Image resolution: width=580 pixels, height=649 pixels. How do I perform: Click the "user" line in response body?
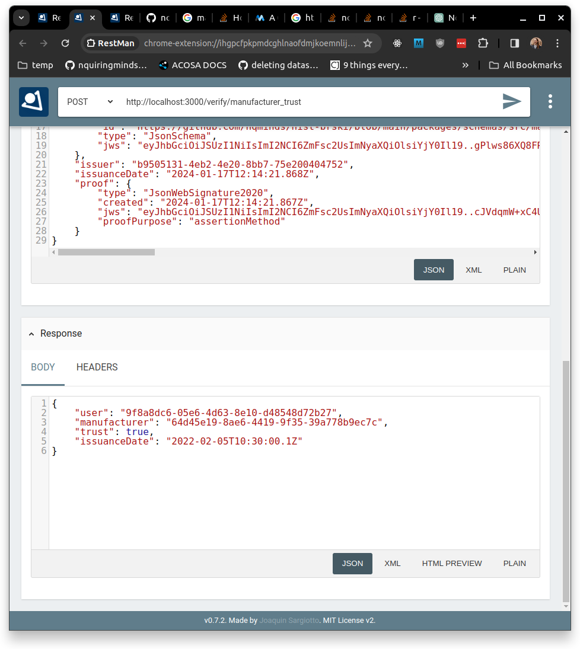click(208, 413)
